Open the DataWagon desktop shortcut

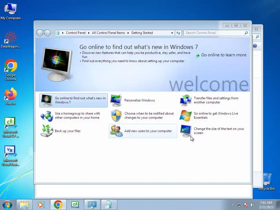tap(11, 40)
